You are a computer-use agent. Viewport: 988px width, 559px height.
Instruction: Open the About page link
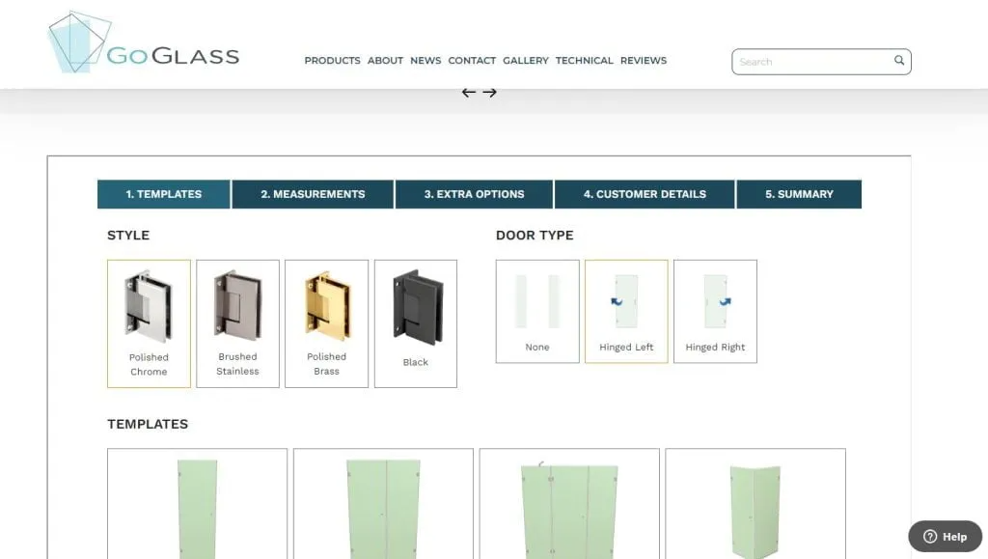click(x=385, y=61)
